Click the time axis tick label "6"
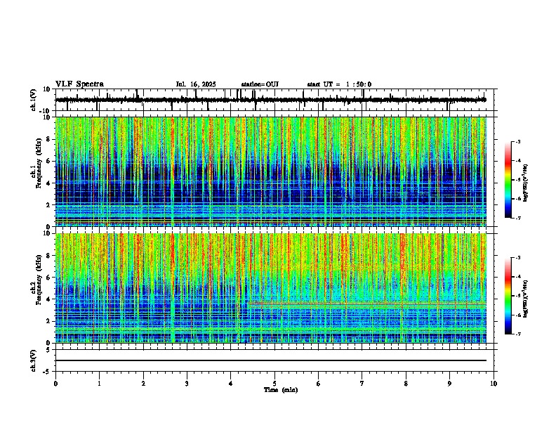The height and width of the screenshot is (430, 556). [x=318, y=384]
